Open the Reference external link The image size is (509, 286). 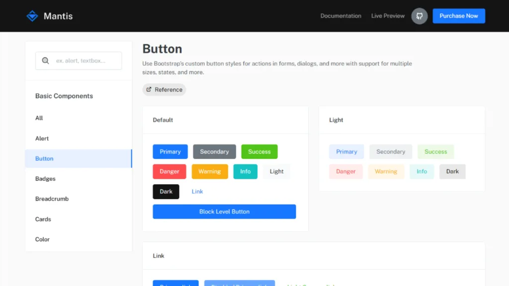(x=164, y=89)
